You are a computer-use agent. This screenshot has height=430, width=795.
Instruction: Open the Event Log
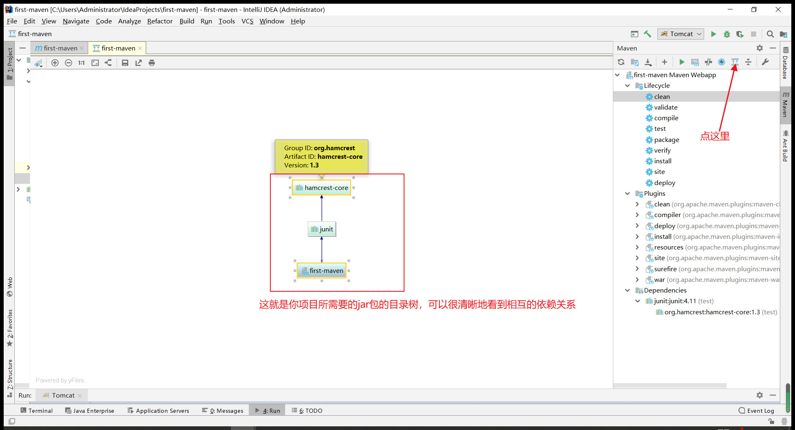click(756, 410)
